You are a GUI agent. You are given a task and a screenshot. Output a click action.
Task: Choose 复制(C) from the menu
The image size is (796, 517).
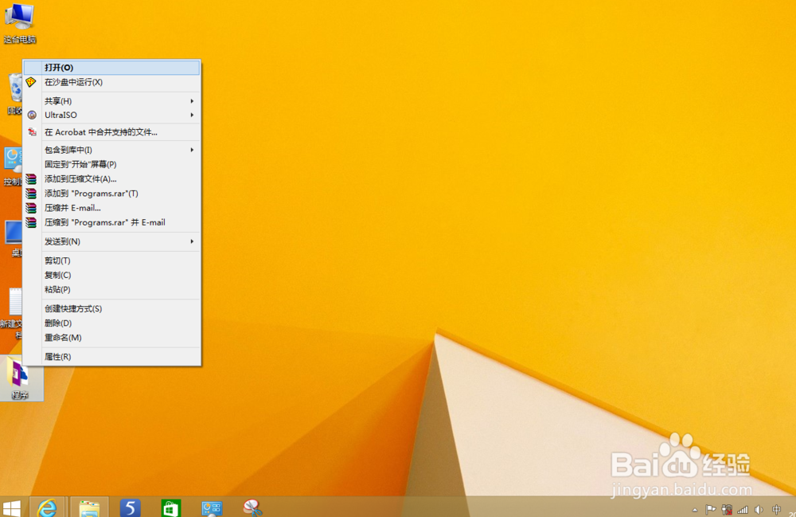click(x=111, y=276)
